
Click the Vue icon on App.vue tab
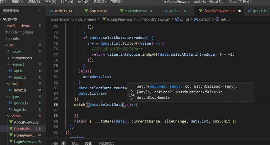pyautogui.click(x=86, y=11)
